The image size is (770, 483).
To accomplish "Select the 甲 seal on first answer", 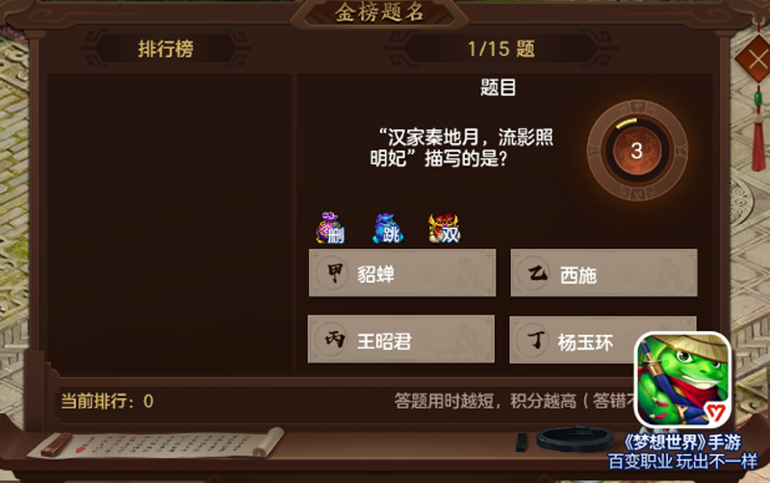I will pyautogui.click(x=334, y=272).
